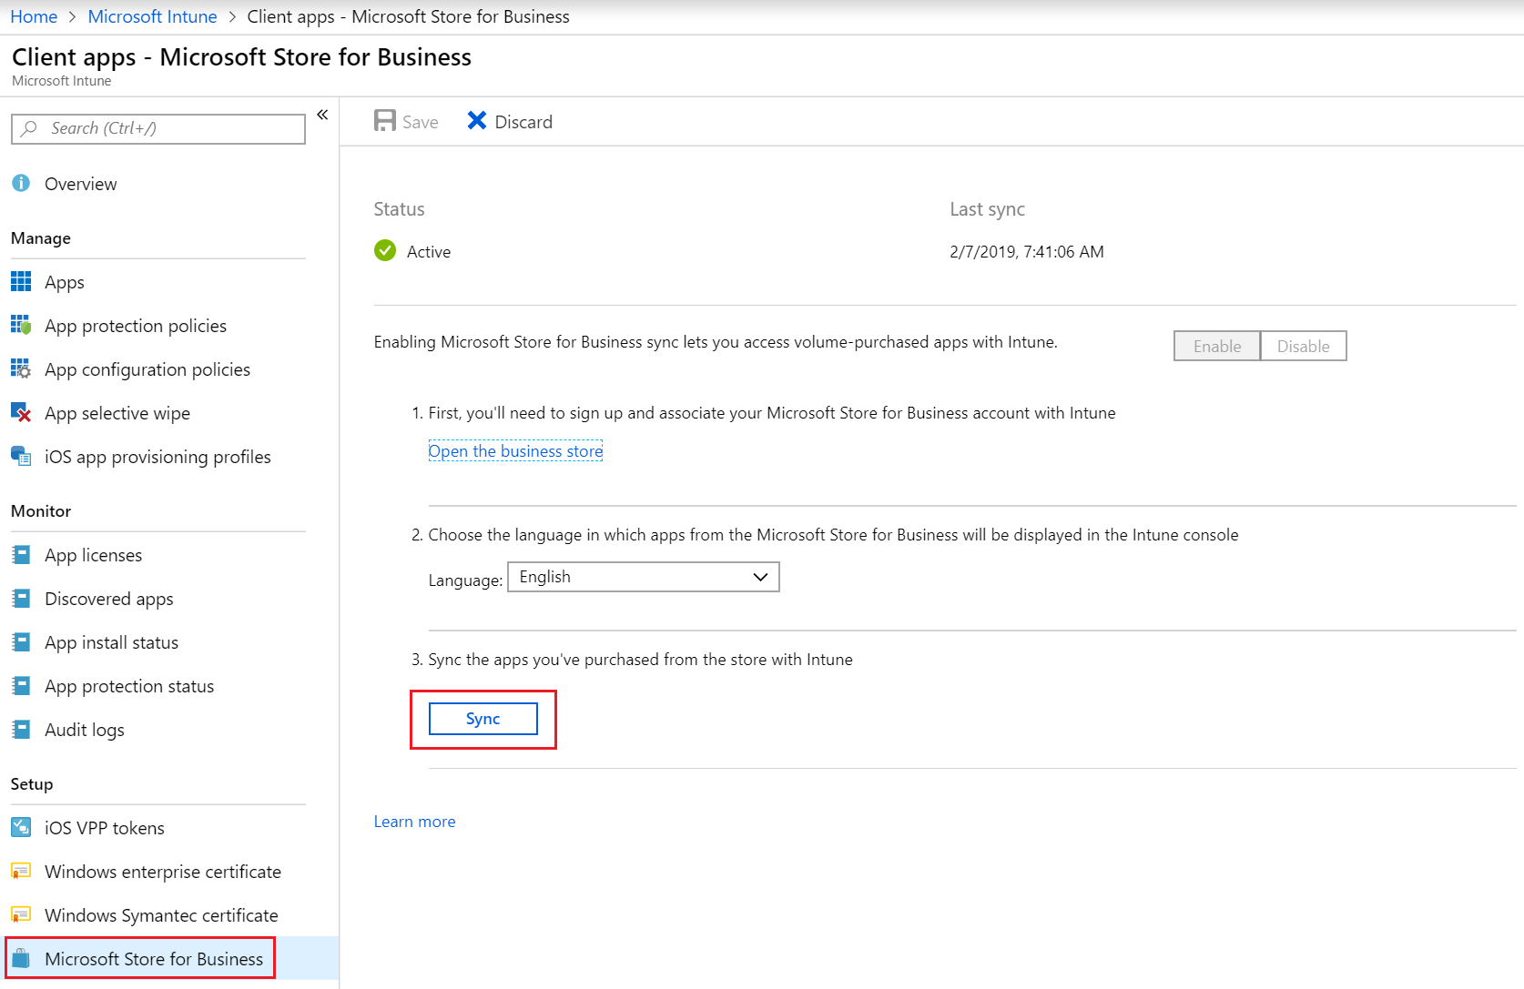This screenshot has height=989, width=1524.
Task: Collapse the left navigation pane
Action: 322,115
